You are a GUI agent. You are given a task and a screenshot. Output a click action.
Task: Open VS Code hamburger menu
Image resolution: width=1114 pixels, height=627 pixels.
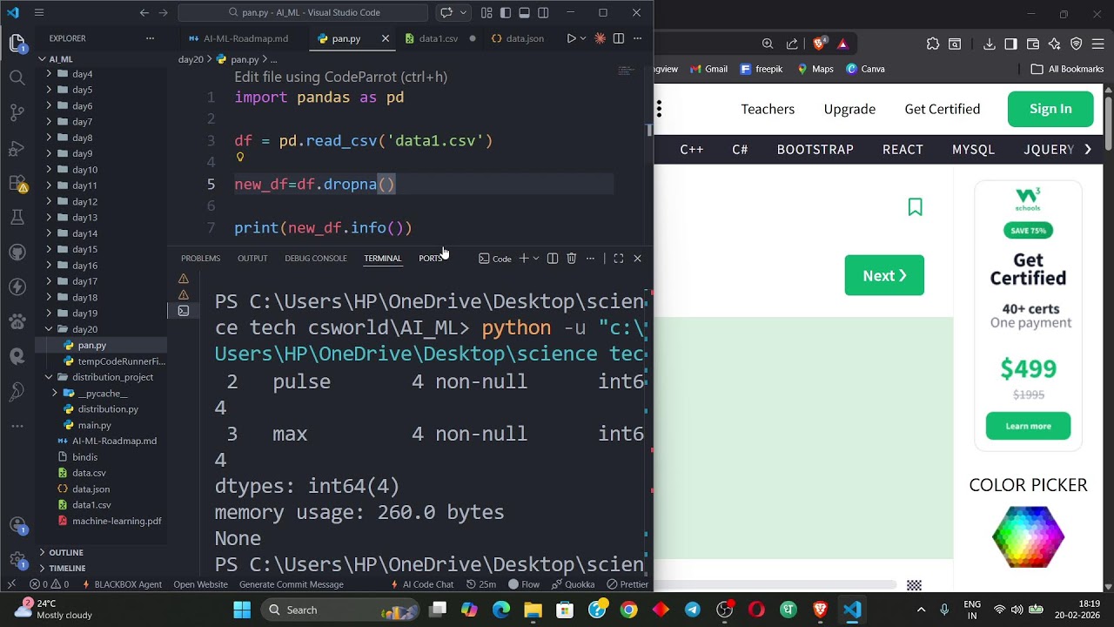pos(39,12)
